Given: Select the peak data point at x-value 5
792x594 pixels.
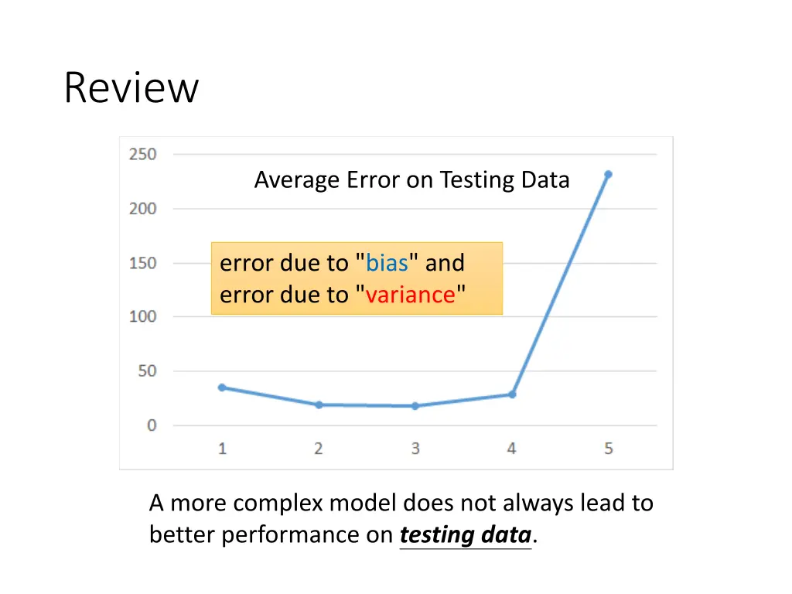Looking at the screenshot, I should coord(608,175).
